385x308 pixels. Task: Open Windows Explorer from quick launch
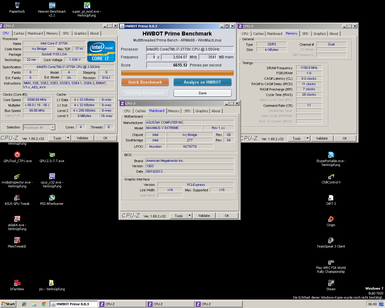point(34,304)
